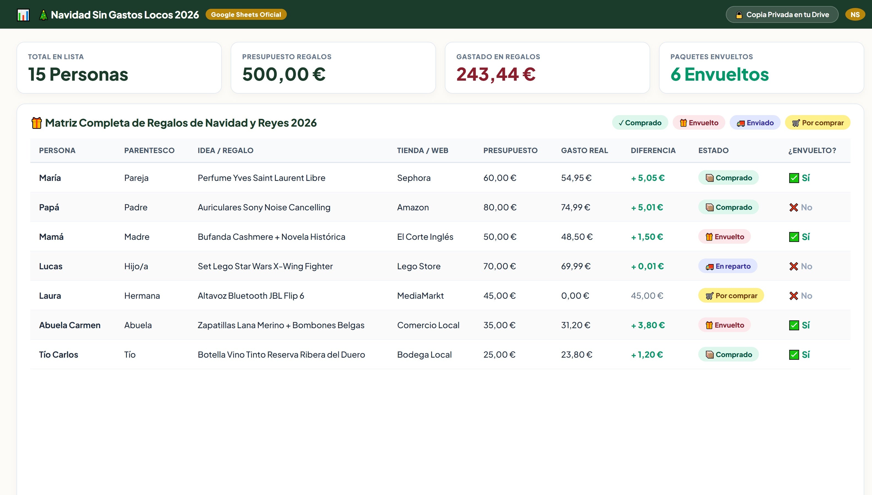
Task: Select the Por comprar legend filter chip
Action: 817,123
